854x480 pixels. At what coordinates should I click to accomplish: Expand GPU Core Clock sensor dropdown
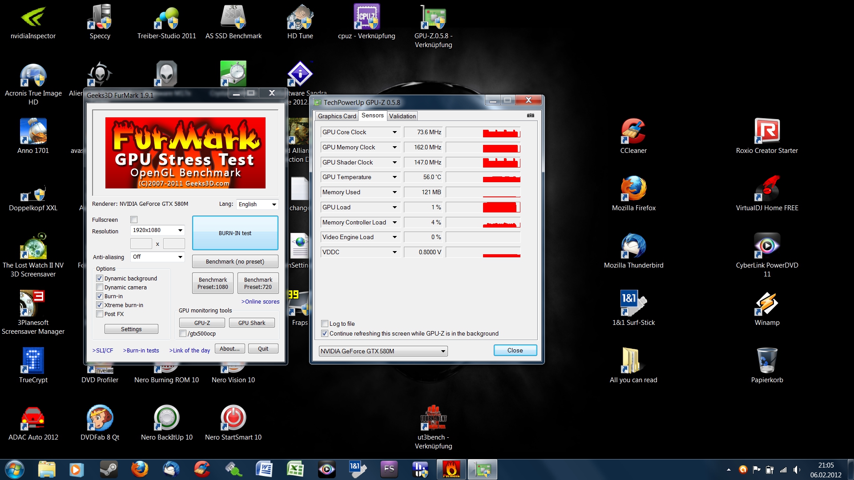[x=394, y=132]
